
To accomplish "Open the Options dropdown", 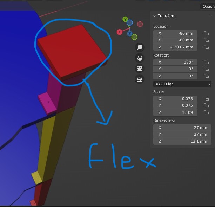I will click(208, 6).
